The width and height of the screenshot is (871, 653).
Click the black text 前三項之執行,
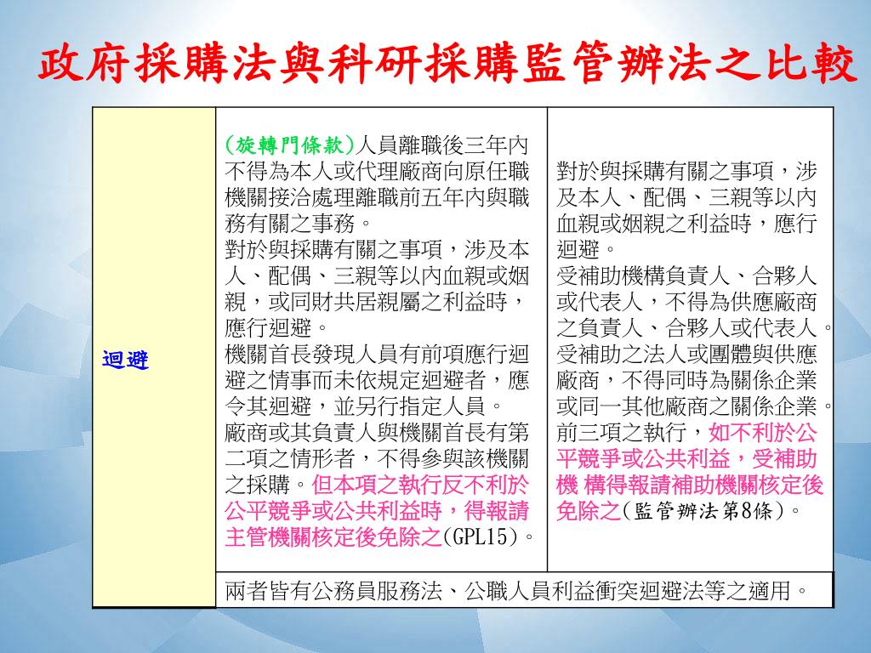(632, 433)
